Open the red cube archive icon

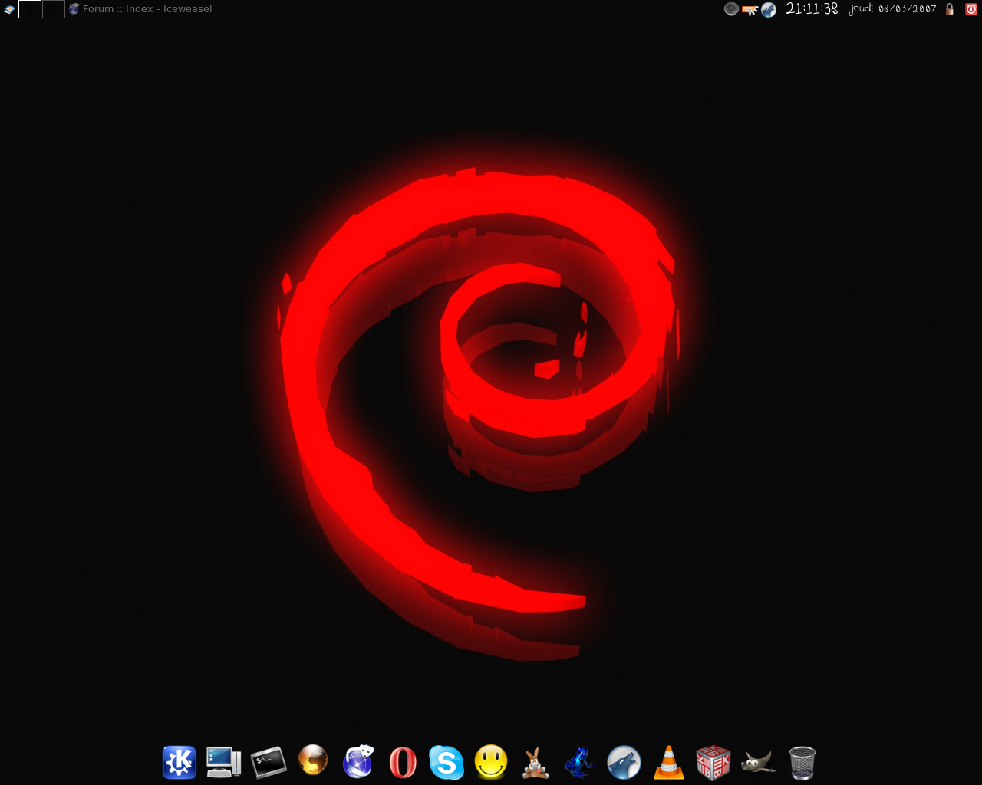[x=713, y=763]
